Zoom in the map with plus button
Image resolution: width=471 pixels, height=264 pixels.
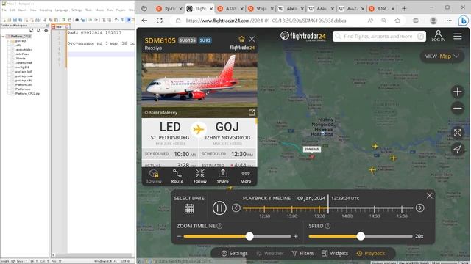click(458, 92)
